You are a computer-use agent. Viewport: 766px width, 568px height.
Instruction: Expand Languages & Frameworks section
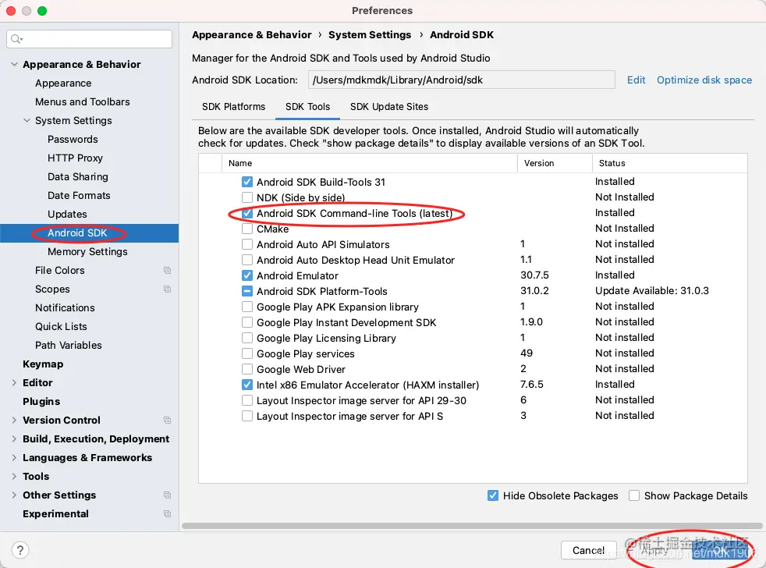pyautogui.click(x=14, y=457)
